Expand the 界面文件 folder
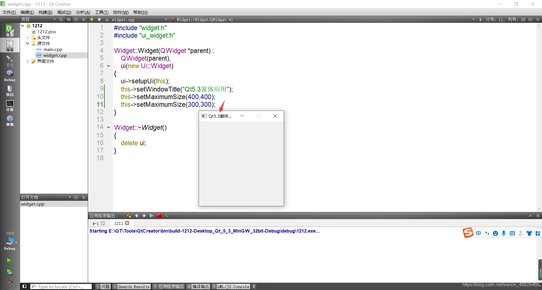 click(28, 61)
